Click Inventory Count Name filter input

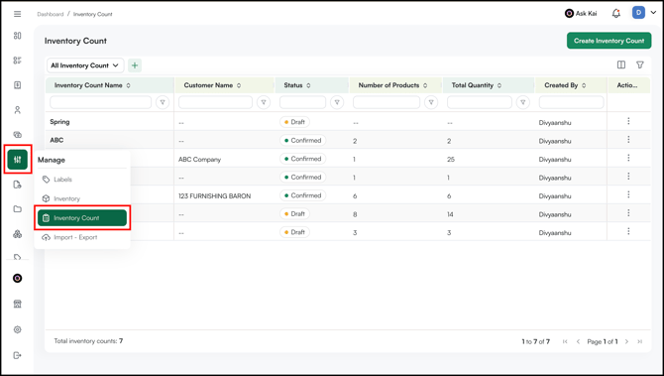point(100,102)
